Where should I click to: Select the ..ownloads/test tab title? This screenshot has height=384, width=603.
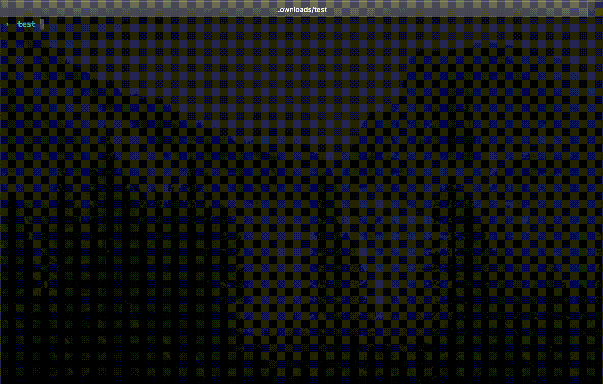[301, 9]
